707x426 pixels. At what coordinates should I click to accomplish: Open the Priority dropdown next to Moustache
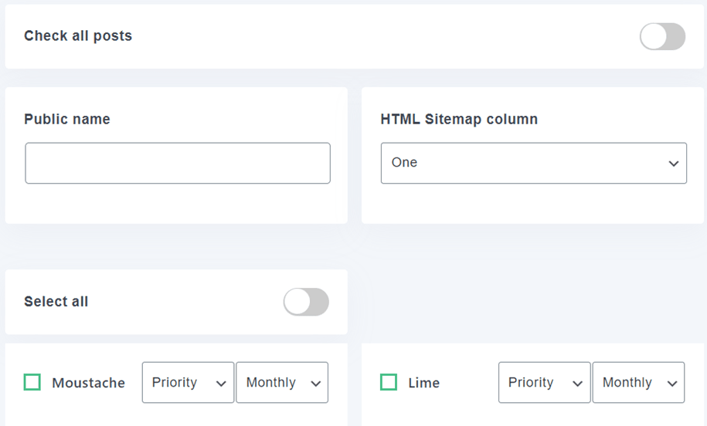click(x=188, y=383)
